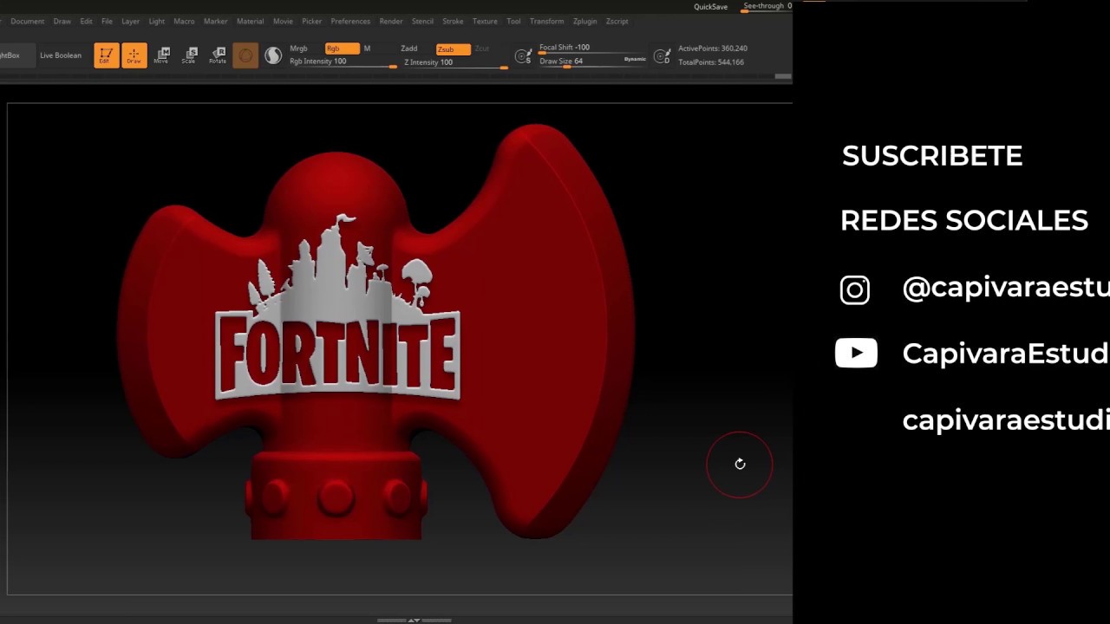Open the Transform menu
Image resolution: width=1110 pixels, height=624 pixels.
tap(546, 21)
